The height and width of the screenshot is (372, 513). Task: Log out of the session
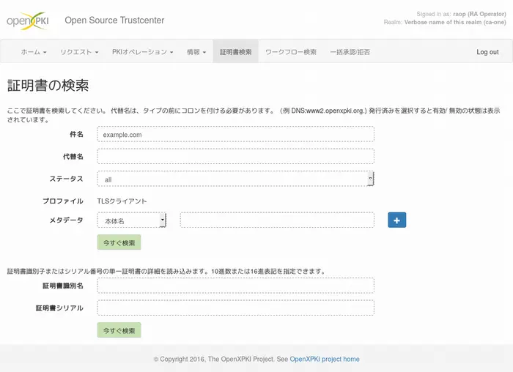(487, 52)
